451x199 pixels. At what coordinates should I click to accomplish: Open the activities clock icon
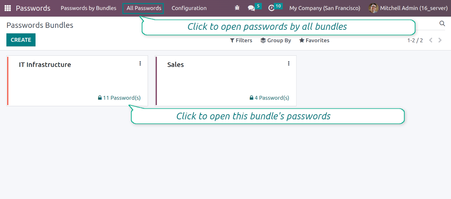(x=271, y=8)
